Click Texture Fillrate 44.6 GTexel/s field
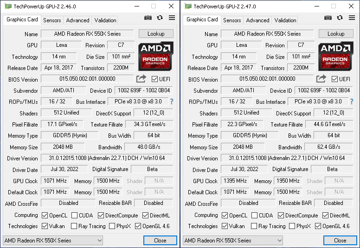This screenshot has height=248, width=360. [x=329, y=124]
